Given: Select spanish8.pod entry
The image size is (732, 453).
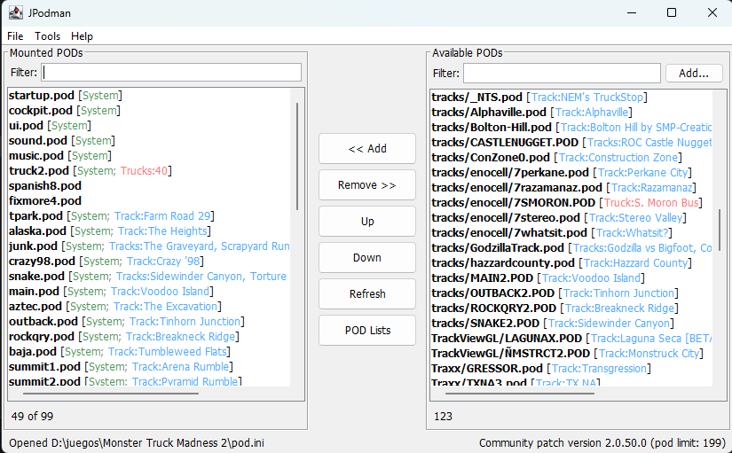Looking at the screenshot, I should click(149, 185).
